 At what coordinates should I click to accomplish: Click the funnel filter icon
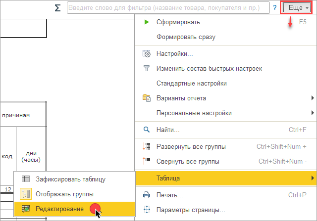point(146,68)
